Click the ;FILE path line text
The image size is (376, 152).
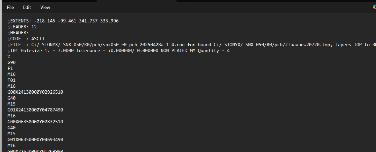192,45
